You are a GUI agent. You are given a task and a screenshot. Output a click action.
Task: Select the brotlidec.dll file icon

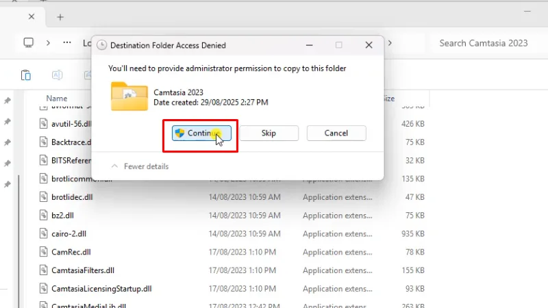click(x=42, y=196)
